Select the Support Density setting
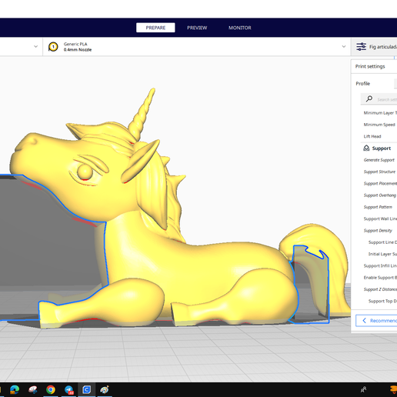397x397 pixels. coord(378,231)
